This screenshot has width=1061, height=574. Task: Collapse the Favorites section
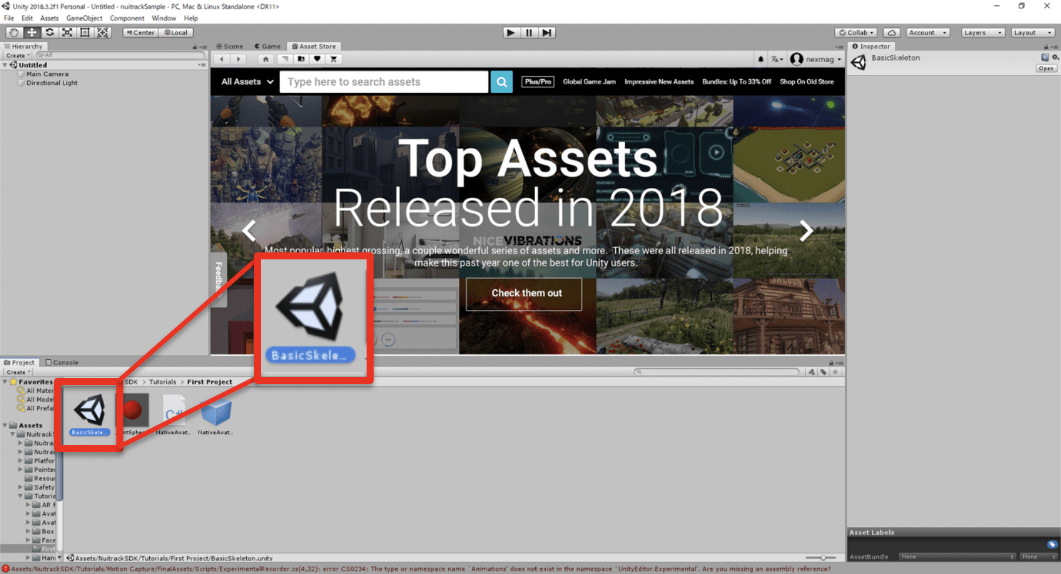click(x=5, y=382)
